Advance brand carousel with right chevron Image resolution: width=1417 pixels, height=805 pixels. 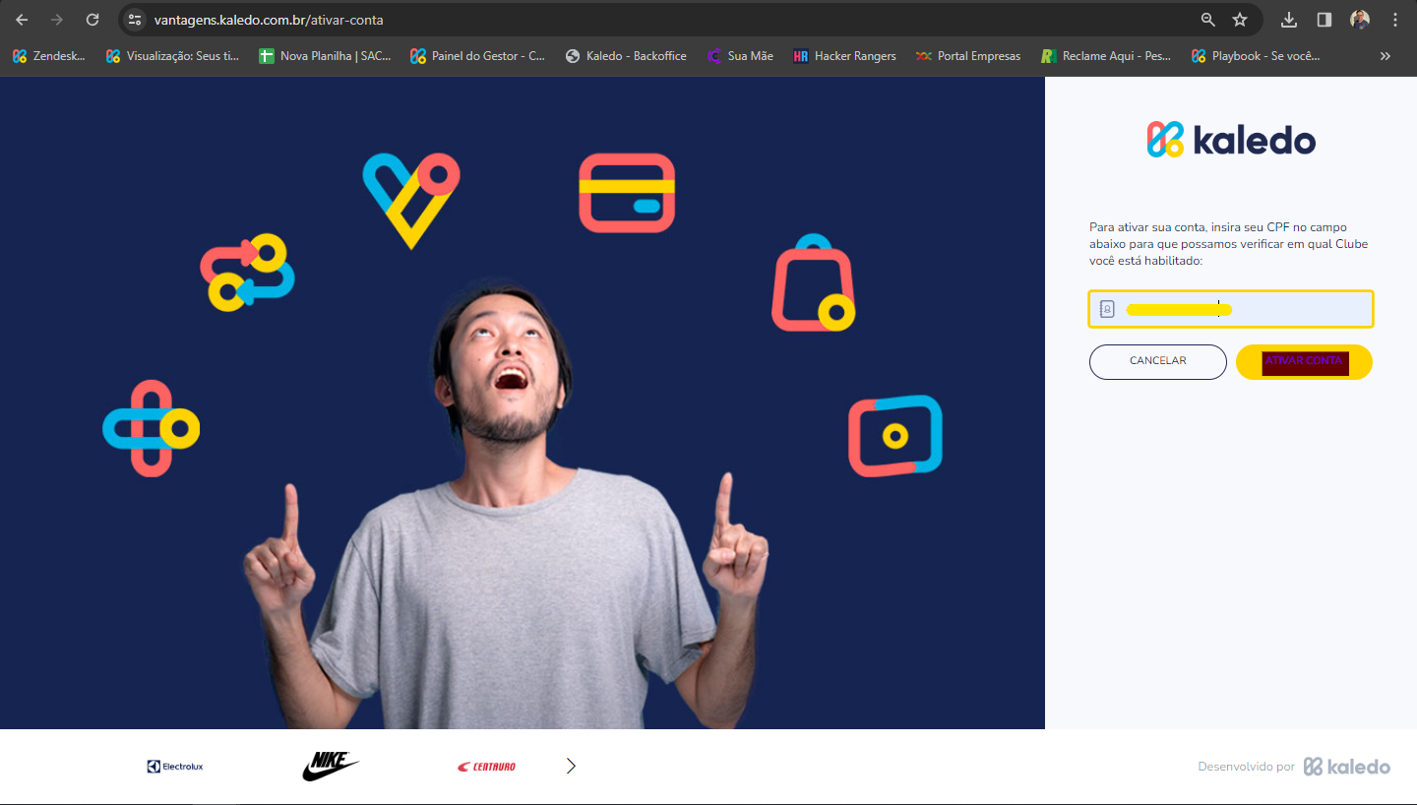click(x=571, y=766)
